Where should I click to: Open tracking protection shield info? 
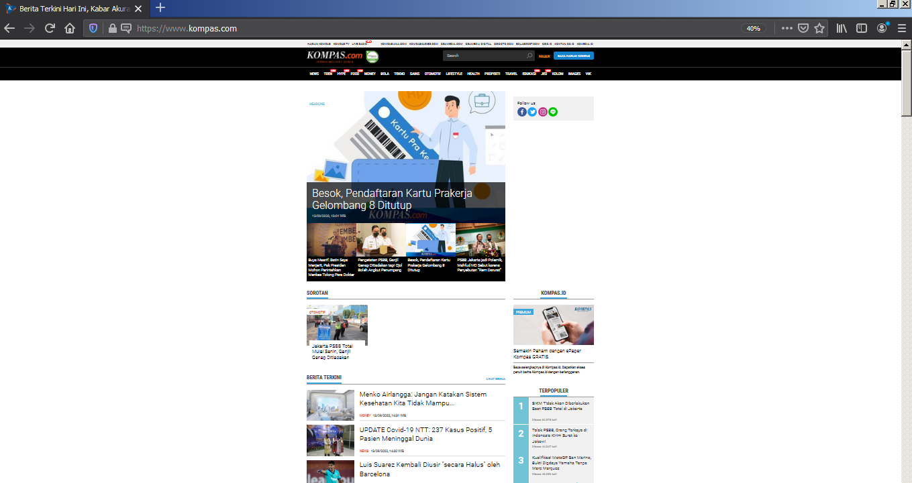pyautogui.click(x=93, y=28)
